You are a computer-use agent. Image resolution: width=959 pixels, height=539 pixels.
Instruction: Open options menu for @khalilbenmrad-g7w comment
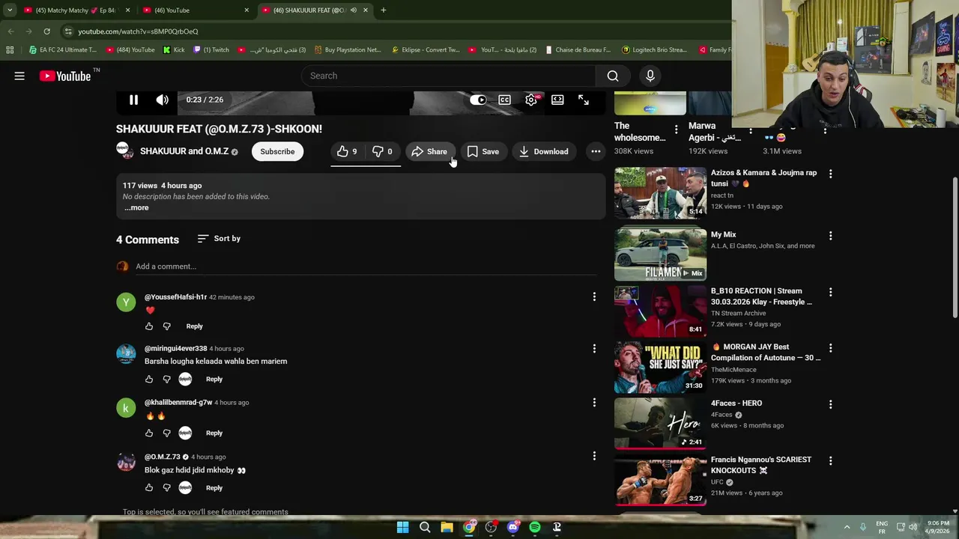point(594,403)
